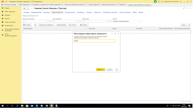Screen dimensions: 193x108
Task: Open Windows Start menu
Action: pyautogui.click(x=3, y=106)
